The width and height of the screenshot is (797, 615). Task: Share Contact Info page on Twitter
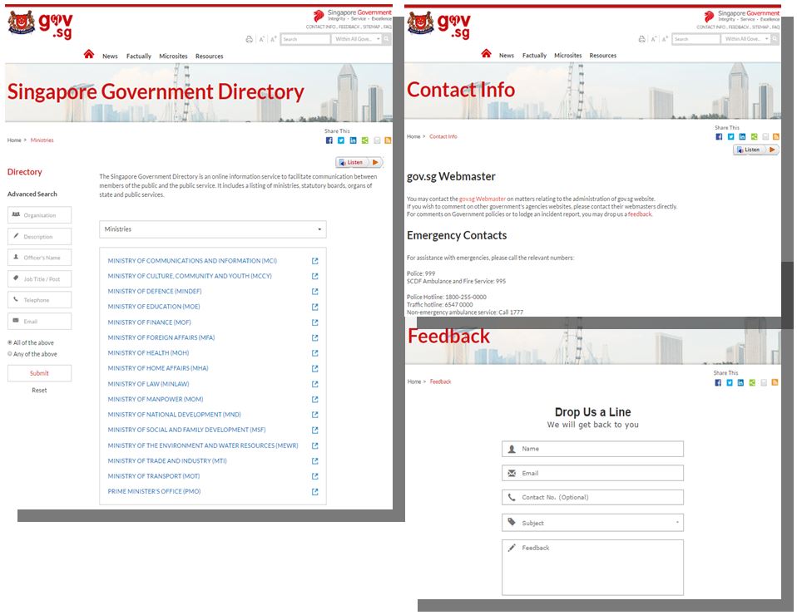(x=730, y=136)
